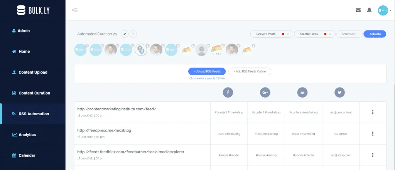Click the Twitter column header icon

click(x=339, y=93)
